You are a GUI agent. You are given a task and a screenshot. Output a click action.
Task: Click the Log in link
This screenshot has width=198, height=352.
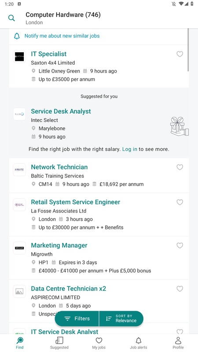129,149
